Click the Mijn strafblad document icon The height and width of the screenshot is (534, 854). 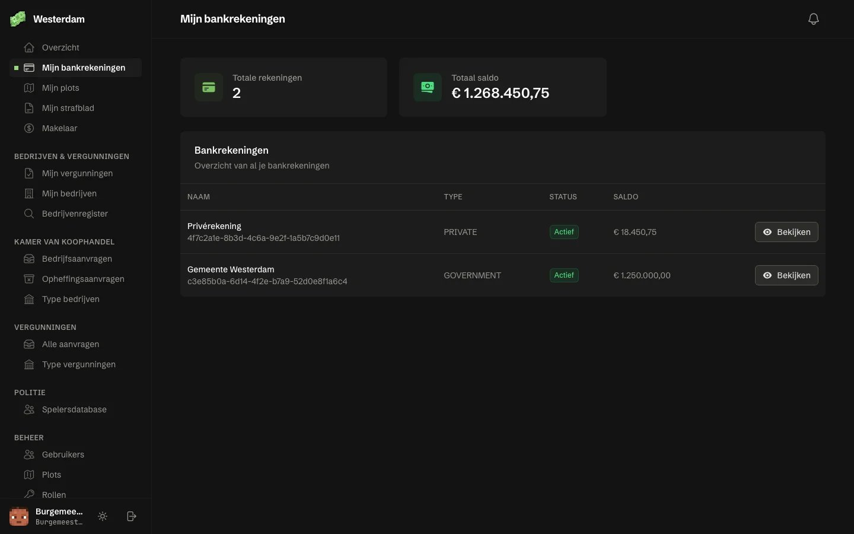[29, 108]
